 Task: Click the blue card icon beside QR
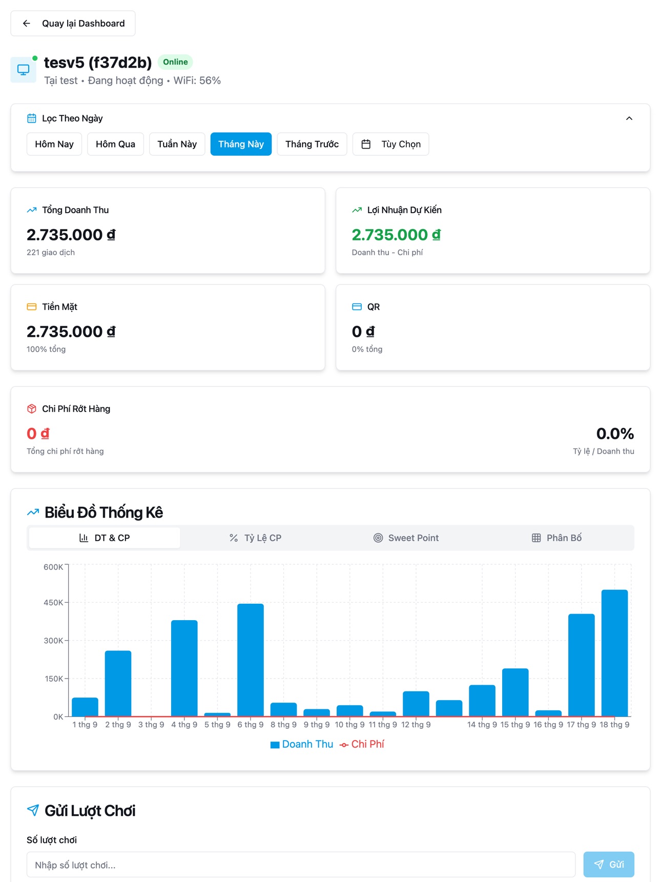pyautogui.click(x=357, y=306)
